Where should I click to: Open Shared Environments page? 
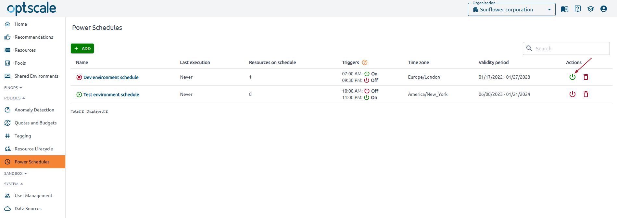32,76
